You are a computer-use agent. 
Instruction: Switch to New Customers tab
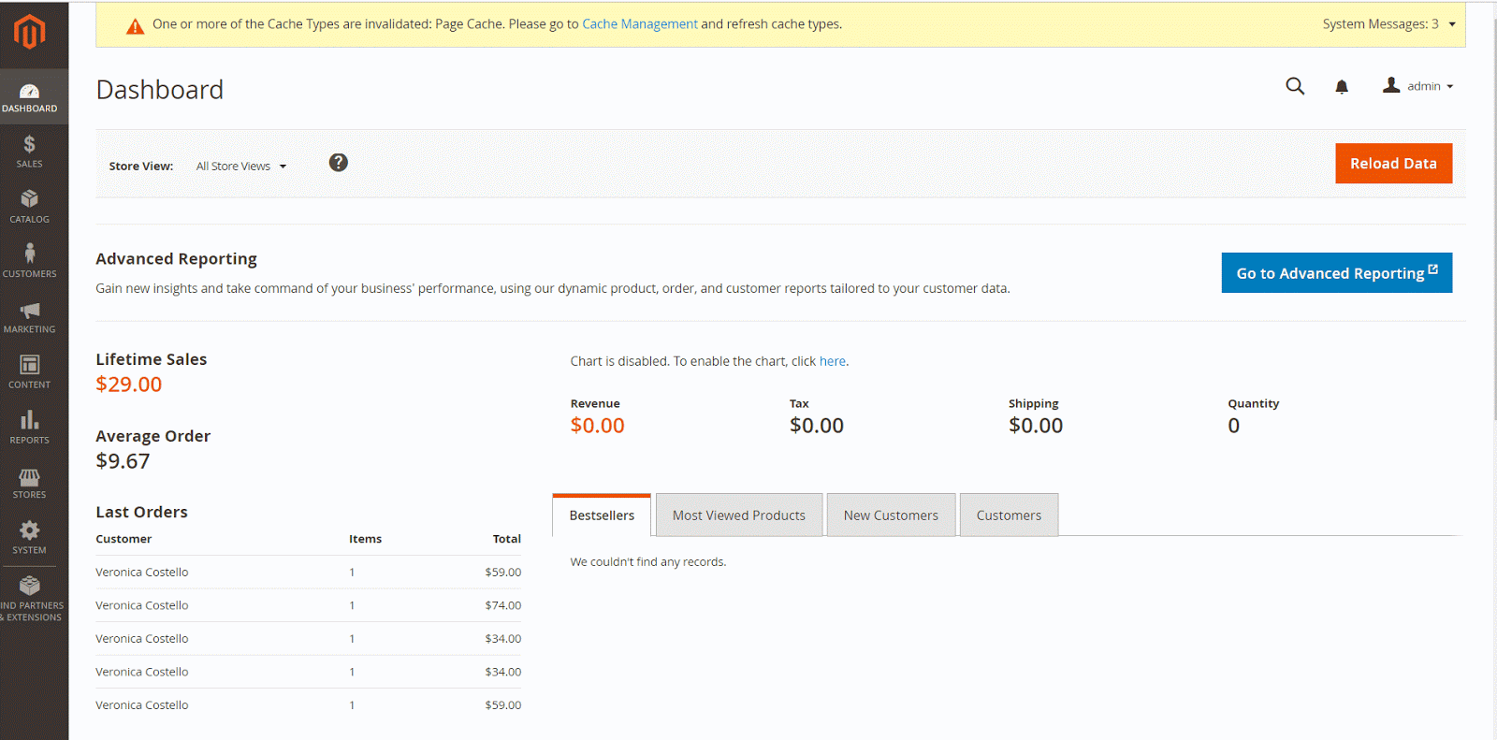click(891, 515)
